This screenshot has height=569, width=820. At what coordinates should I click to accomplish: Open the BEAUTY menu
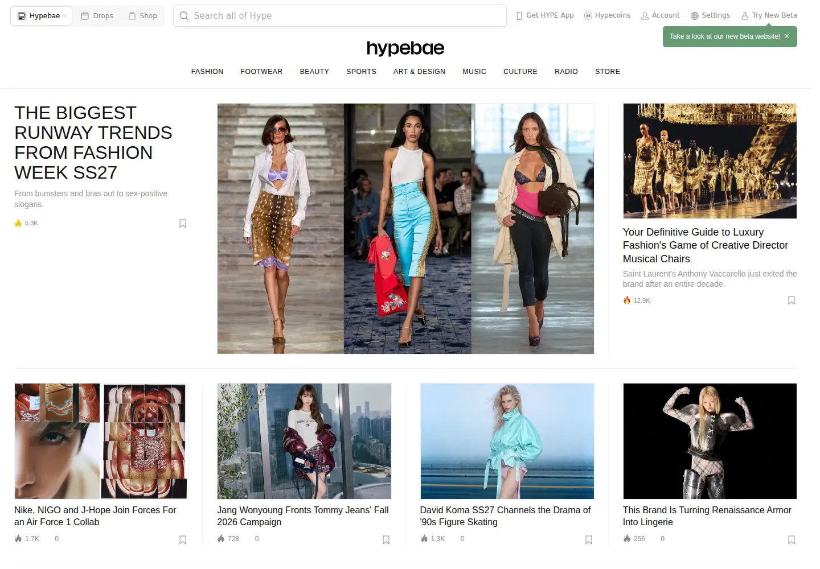(314, 72)
